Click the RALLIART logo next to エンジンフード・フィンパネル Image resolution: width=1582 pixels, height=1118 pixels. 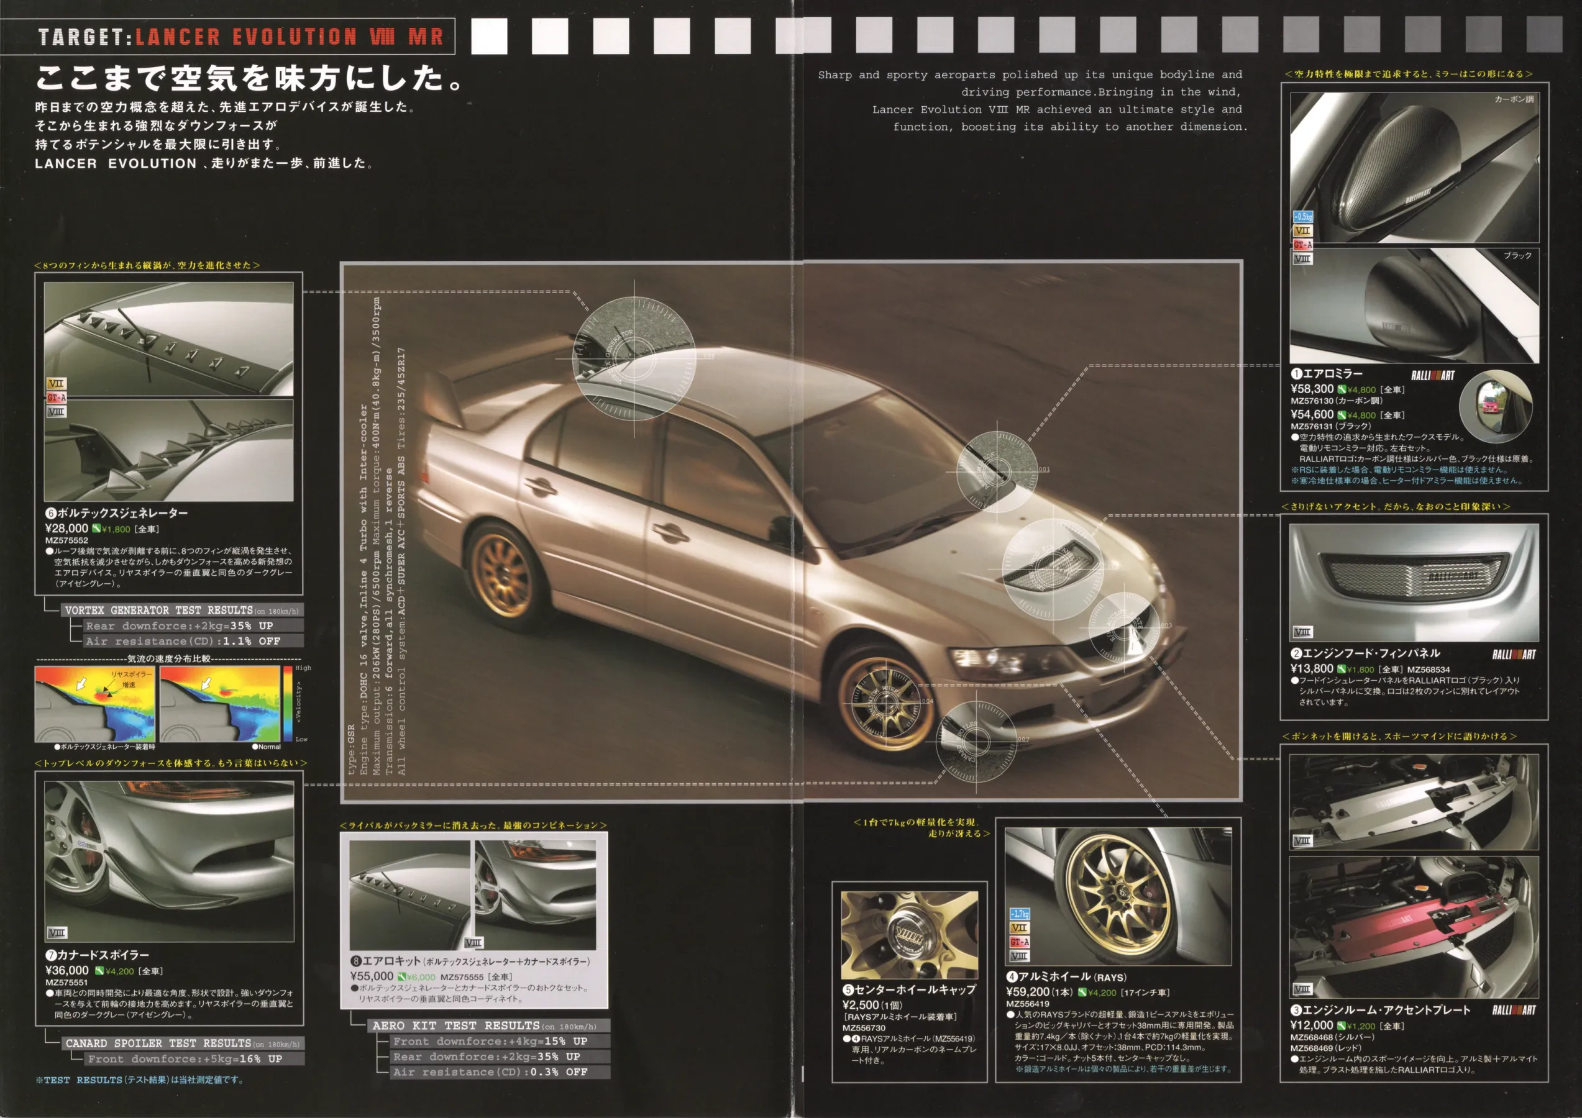click(1514, 655)
